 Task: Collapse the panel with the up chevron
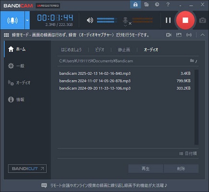click(203, 35)
